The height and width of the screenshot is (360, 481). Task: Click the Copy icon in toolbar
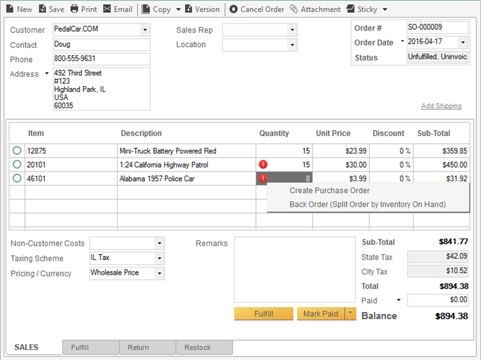(146, 9)
